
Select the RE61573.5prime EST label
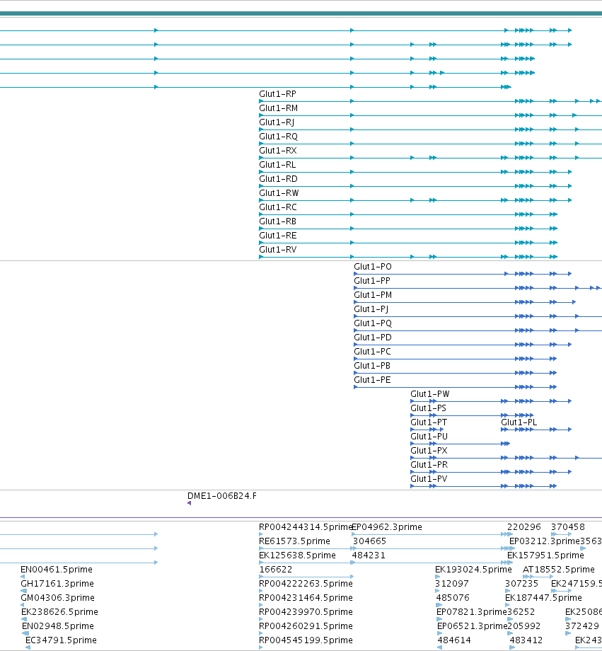(294, 541)
